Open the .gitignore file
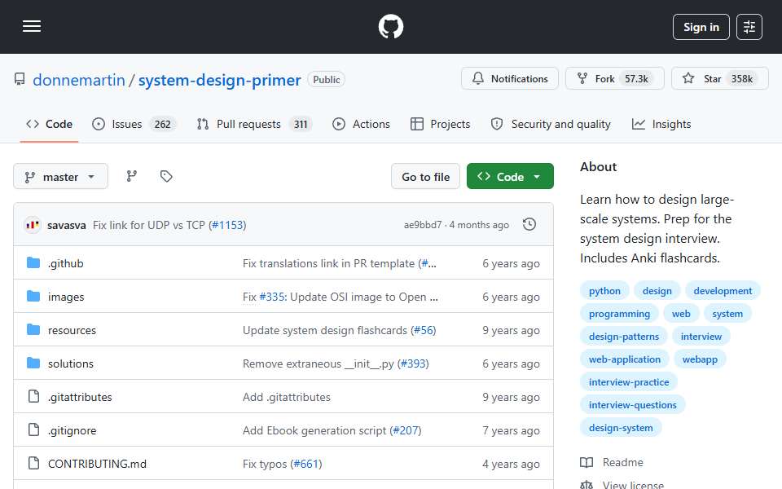782x489 pixels. tap(72, 430)
